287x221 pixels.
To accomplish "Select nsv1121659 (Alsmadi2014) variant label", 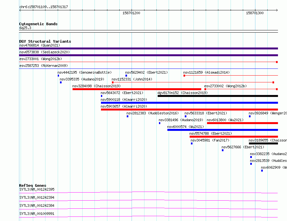I will [x=206, y=72].
